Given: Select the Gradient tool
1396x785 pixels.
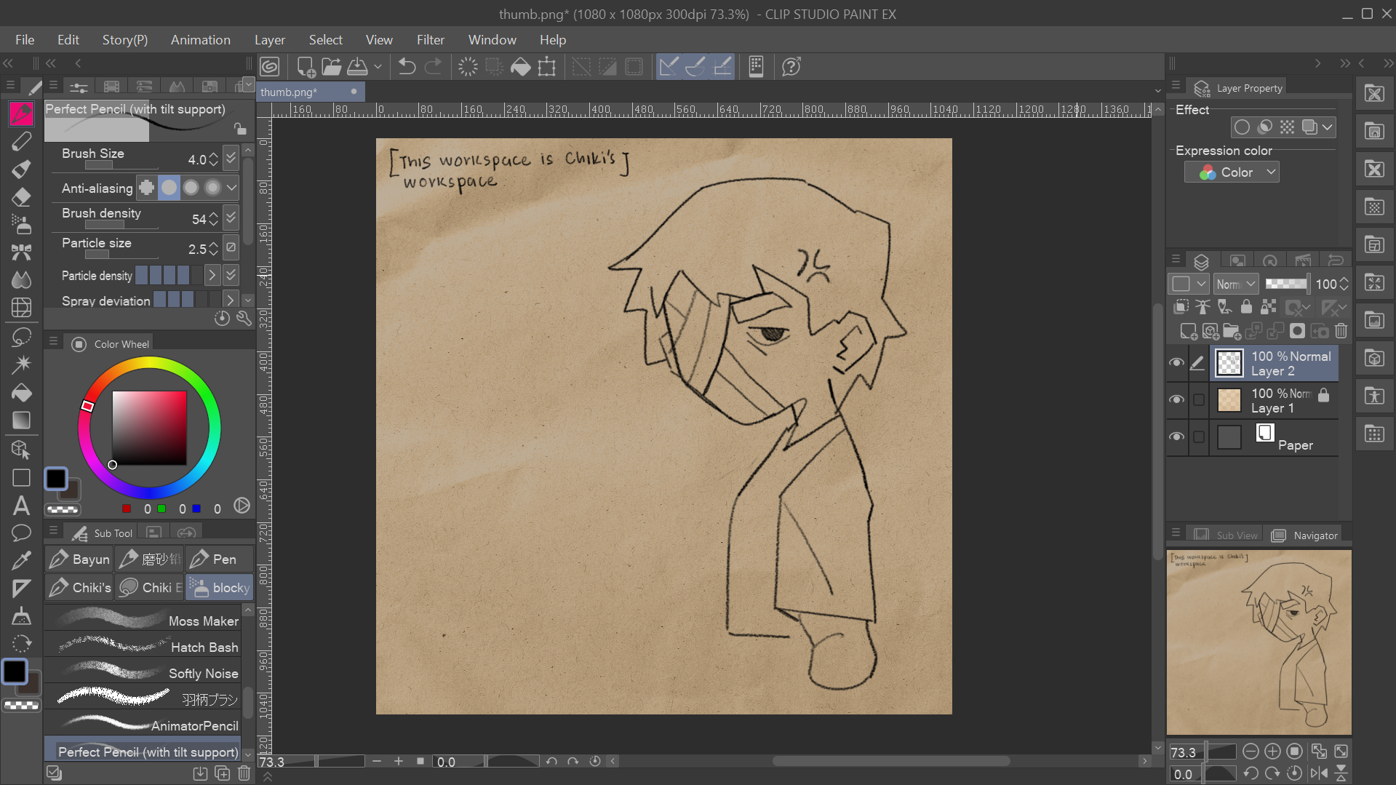Looking at the screenshot, I should tap(21, 421).
